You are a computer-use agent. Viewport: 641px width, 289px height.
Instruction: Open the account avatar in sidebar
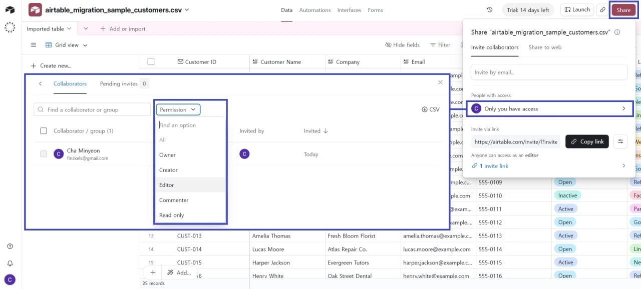[x=10, y=280]
